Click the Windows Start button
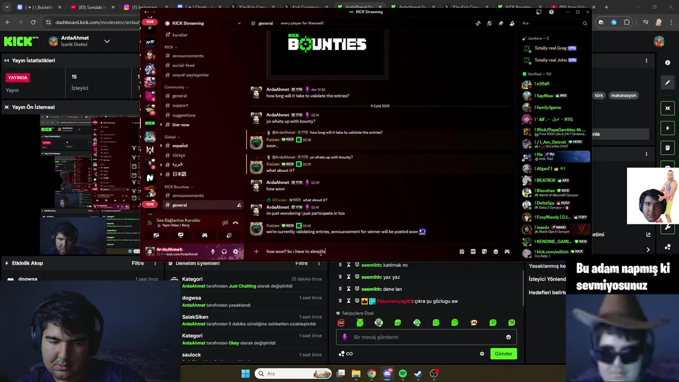This screenshot has width=679, height=382. coord(246,374)
